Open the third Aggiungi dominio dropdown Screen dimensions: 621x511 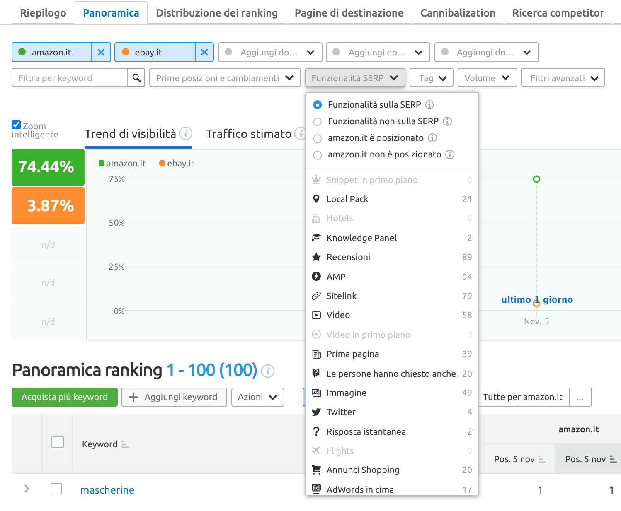pos(486,52)
